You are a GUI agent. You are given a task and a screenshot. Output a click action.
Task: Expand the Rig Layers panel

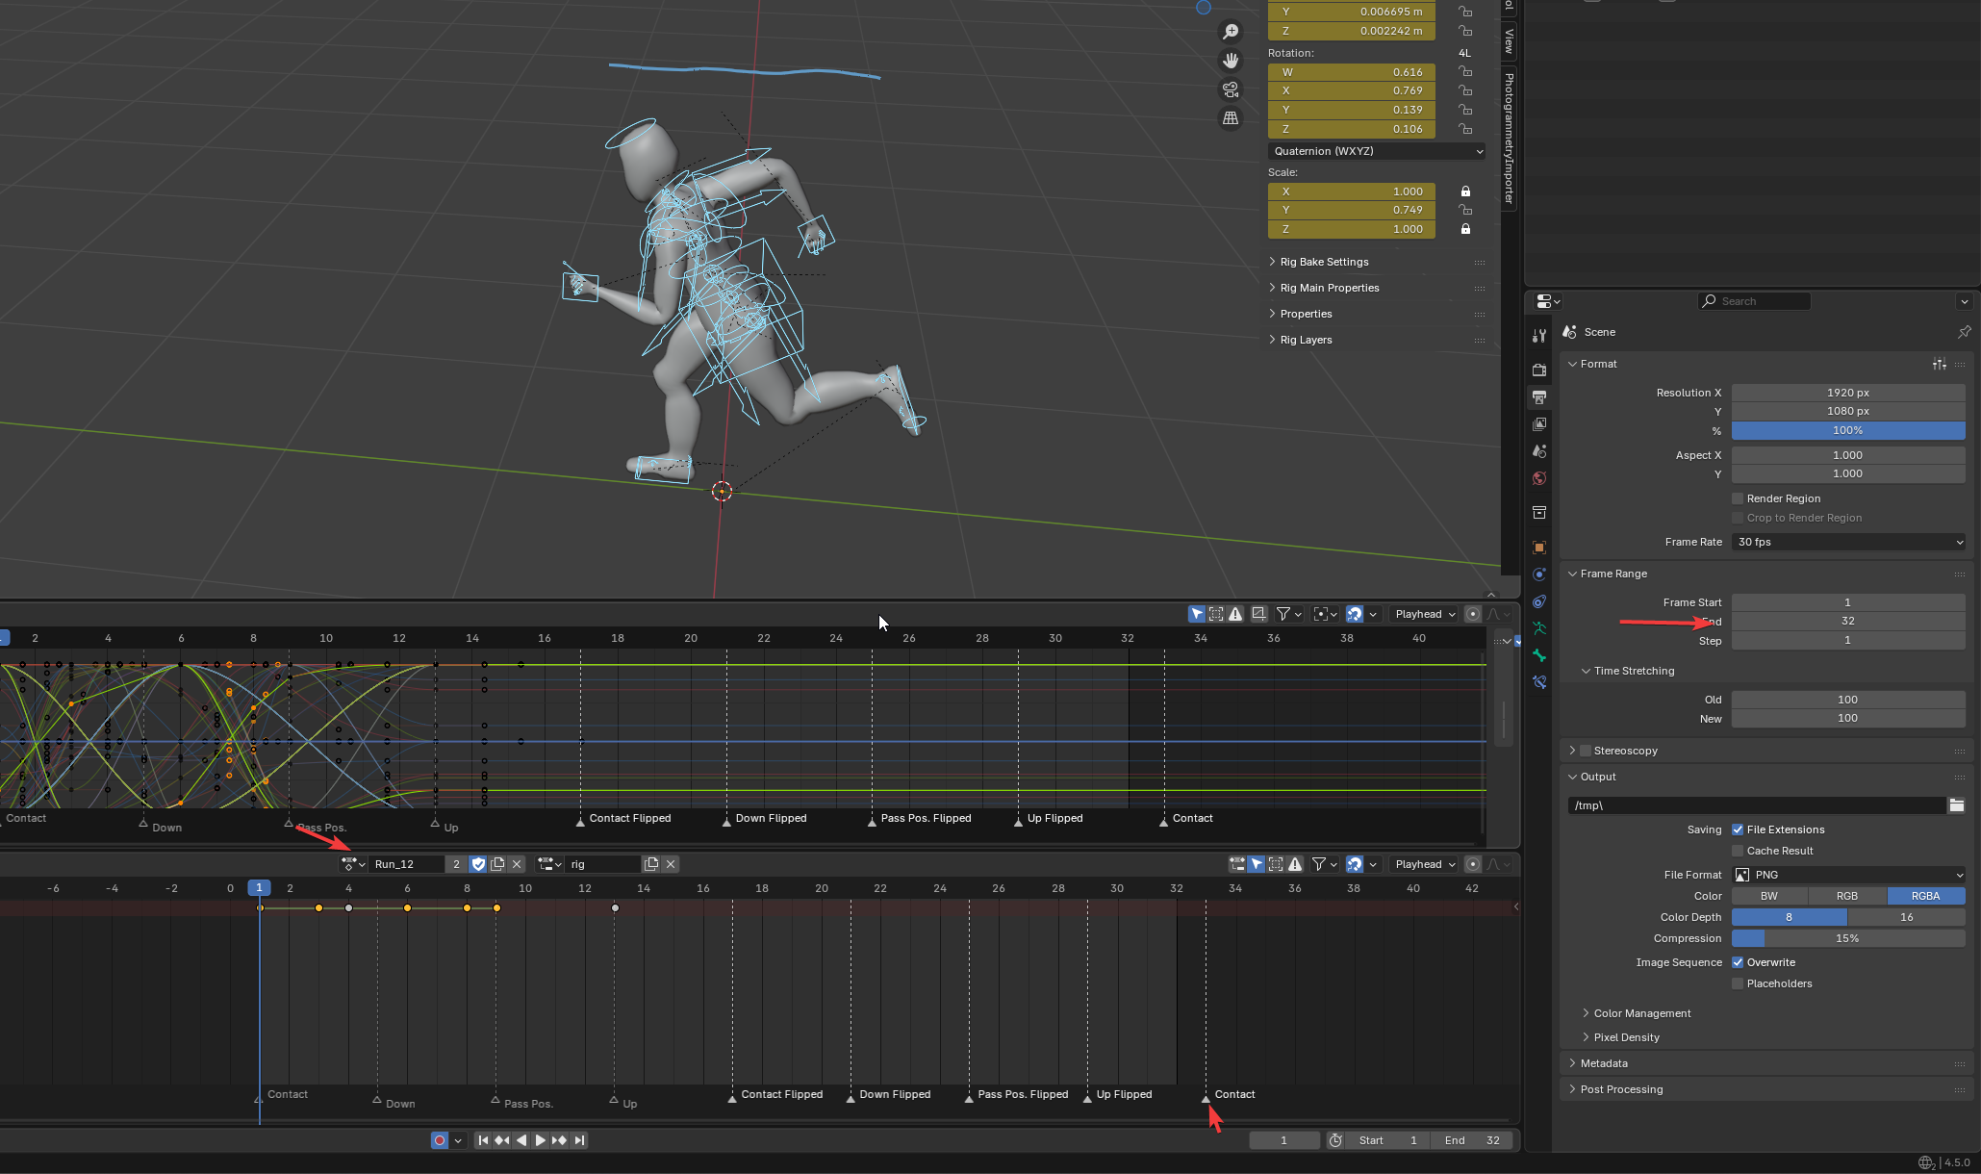click(x=1306, y=340)
